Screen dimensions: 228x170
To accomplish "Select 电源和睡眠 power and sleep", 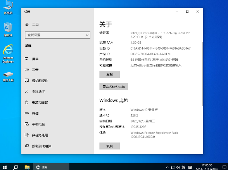I will (x=36, y=103).
